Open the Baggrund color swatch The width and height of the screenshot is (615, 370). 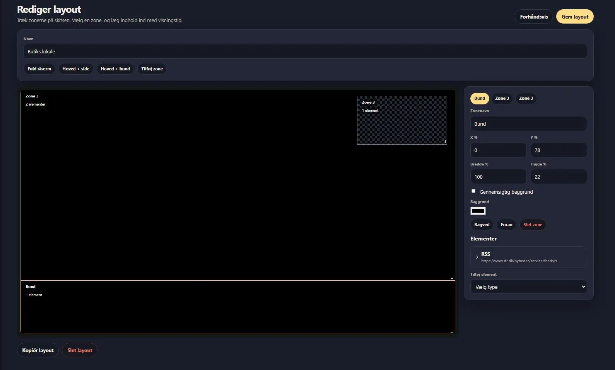478,211
